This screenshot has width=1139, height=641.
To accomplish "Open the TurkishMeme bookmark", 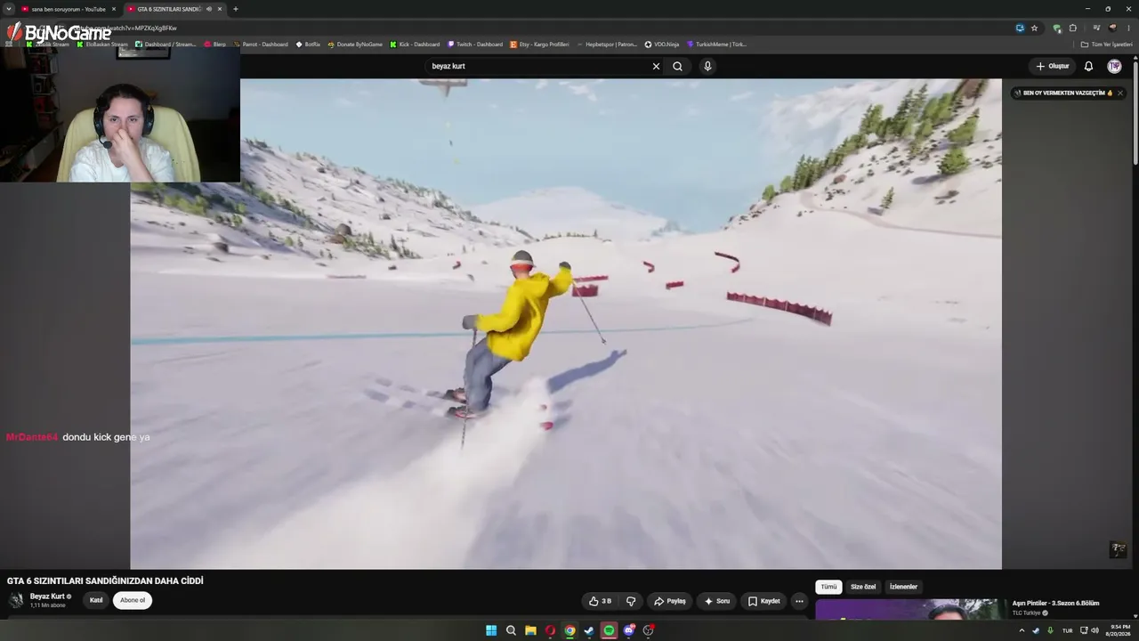I will (716, 45).
